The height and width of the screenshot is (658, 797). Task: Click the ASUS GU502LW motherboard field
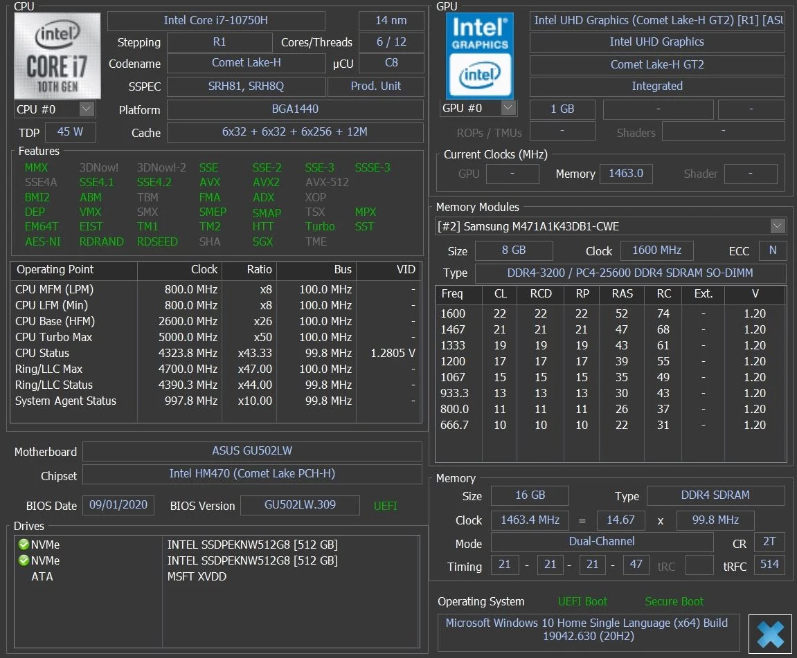tap(252, 451)
